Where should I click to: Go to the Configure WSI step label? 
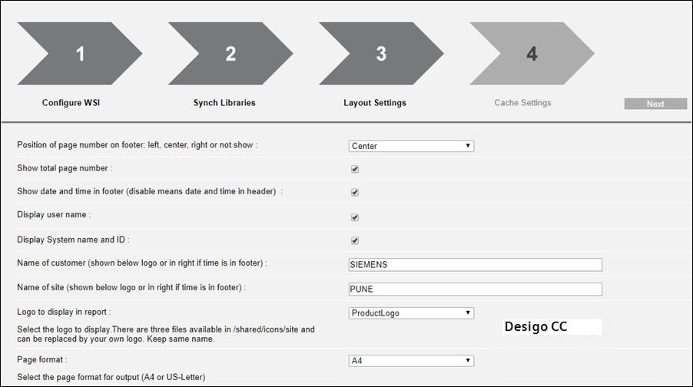point(71,103)
